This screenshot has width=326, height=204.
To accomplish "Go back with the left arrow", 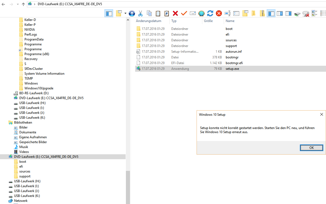I will click(3, 4).
